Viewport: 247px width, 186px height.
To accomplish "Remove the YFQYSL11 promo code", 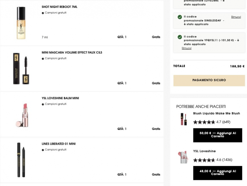I will pyautogui.click(x=187, y=48).
